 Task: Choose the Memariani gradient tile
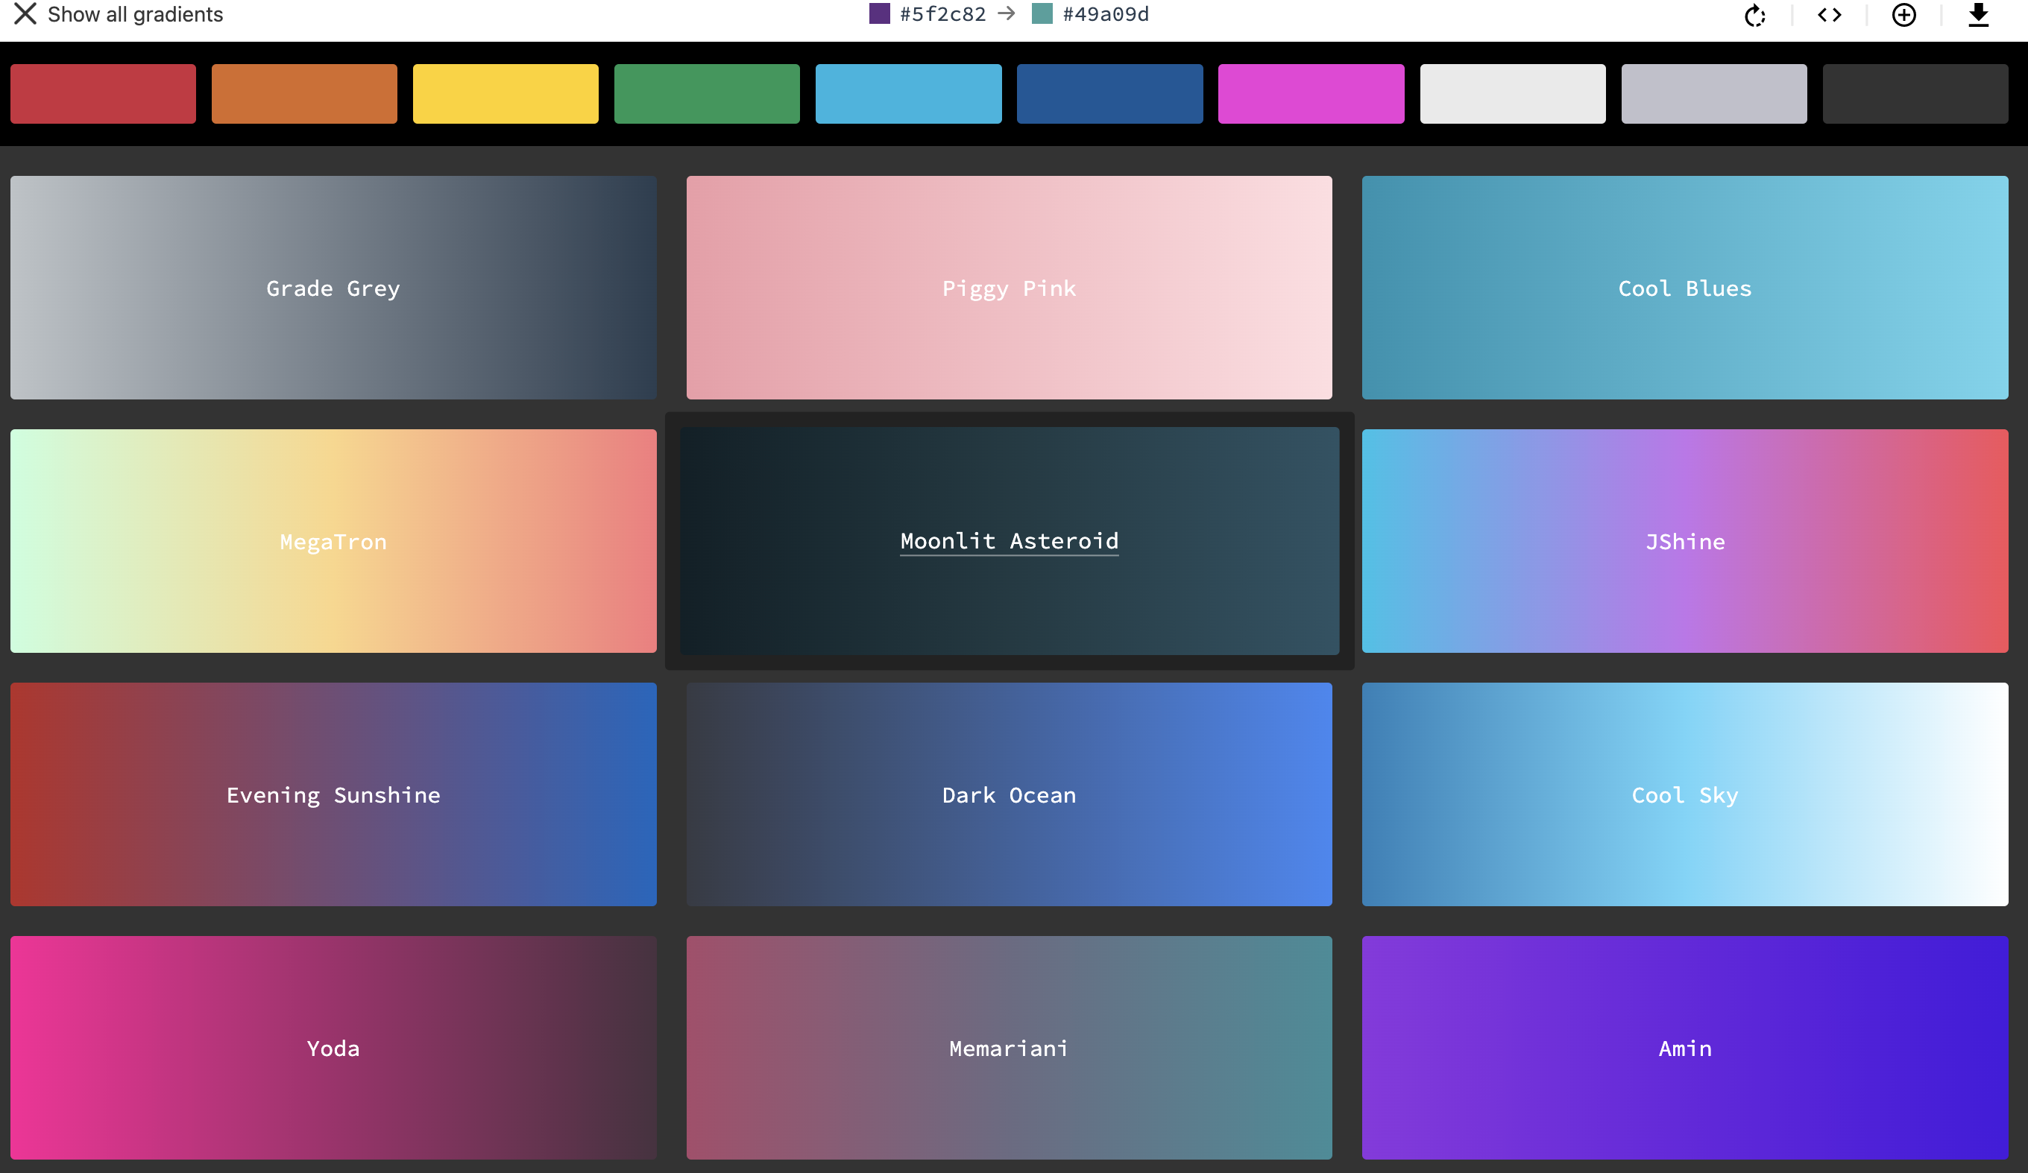tap(1010, 1048)
